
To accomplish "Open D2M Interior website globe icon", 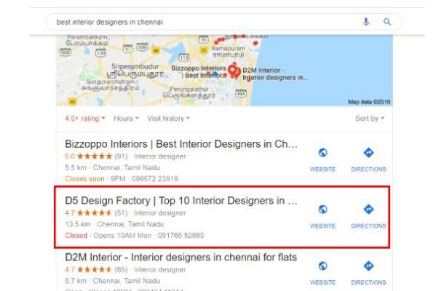I will [x=322, y=266].
